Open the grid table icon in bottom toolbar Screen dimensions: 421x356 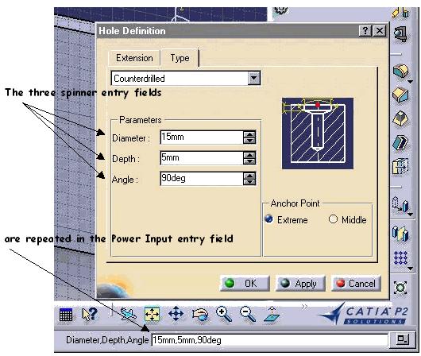[66, 315]
